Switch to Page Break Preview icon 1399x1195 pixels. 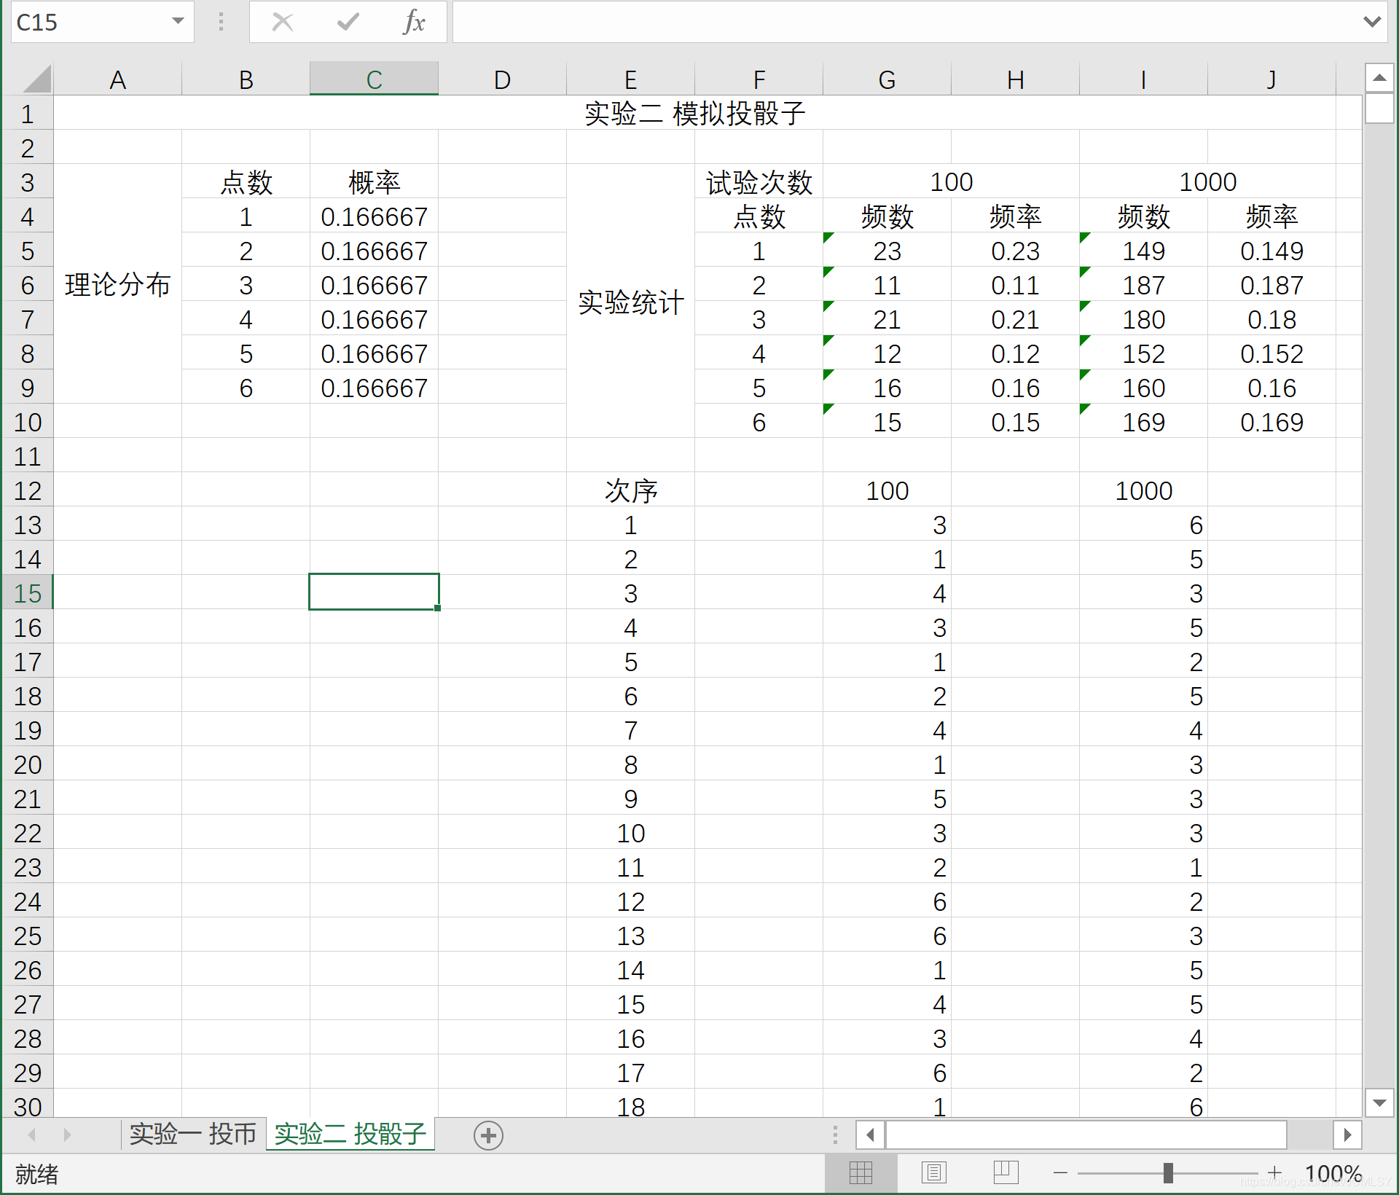pos(1006,1172)
